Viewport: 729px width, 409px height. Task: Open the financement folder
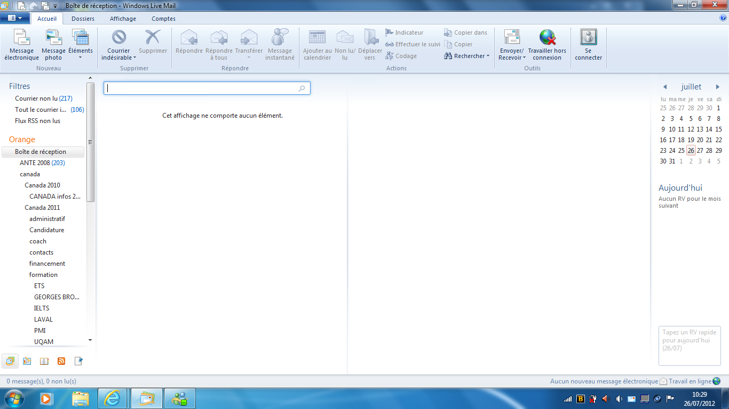(x=47, y=264)
